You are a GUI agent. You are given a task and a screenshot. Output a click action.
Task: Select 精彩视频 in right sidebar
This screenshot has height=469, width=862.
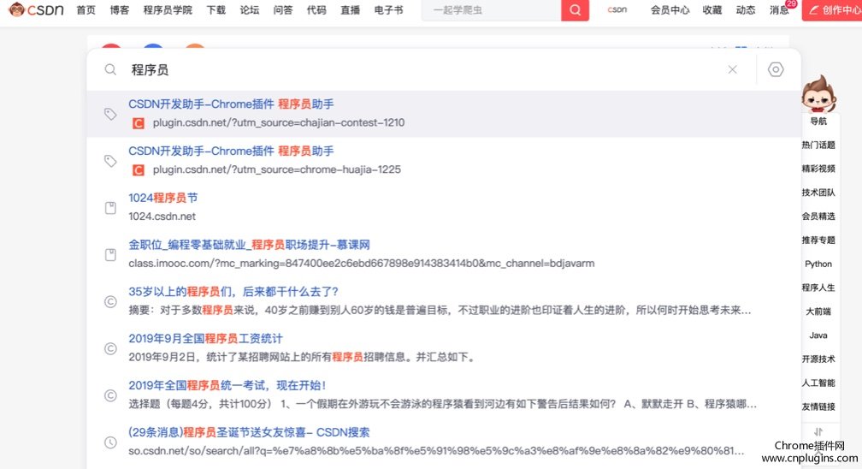click(x=818, y=169)
